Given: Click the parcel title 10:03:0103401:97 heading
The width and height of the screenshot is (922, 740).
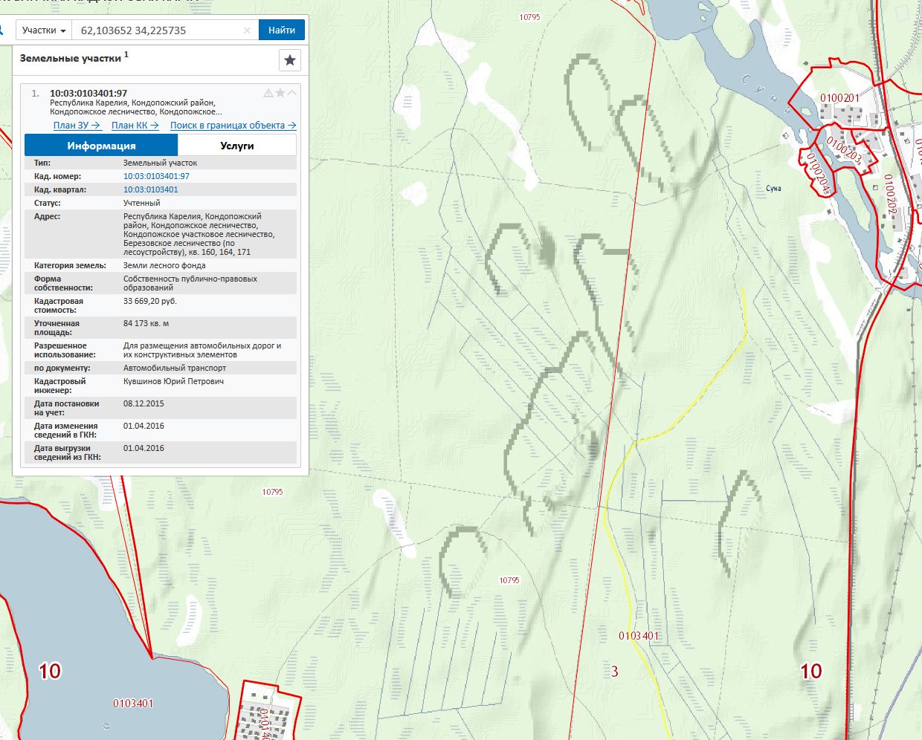Looking at the screenshot, I should point(88,94).
